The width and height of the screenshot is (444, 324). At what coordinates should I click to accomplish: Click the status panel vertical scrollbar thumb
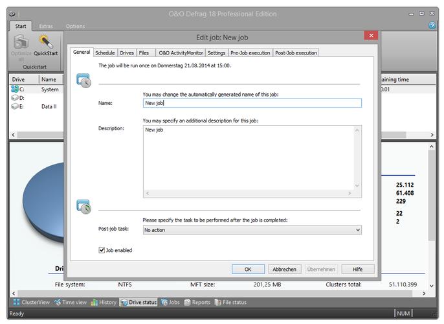tap(431, 196)
